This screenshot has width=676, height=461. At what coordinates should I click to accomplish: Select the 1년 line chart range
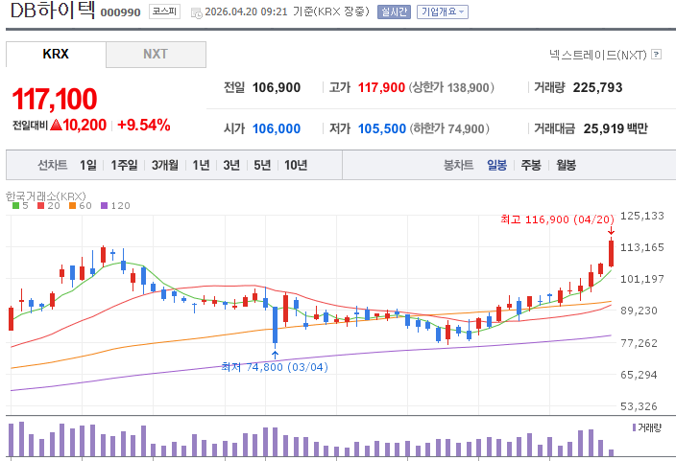(x=201, y=165)
